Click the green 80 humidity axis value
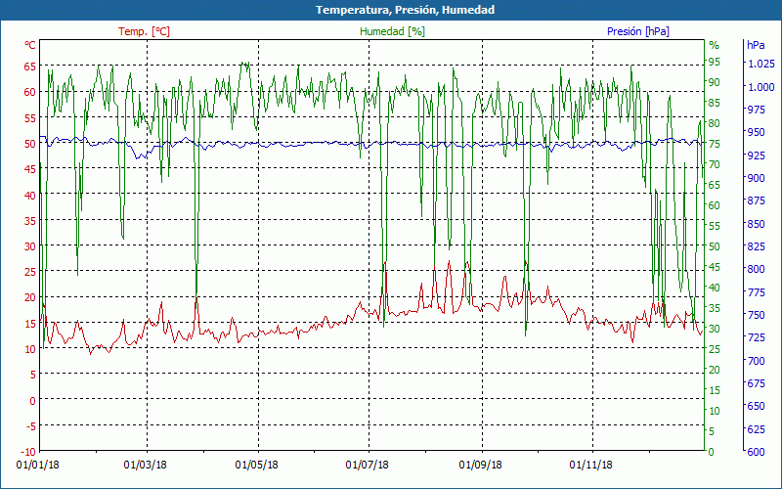Image resolution: width=782 pixels, height=489 pixels. click(x=715, y=124)
